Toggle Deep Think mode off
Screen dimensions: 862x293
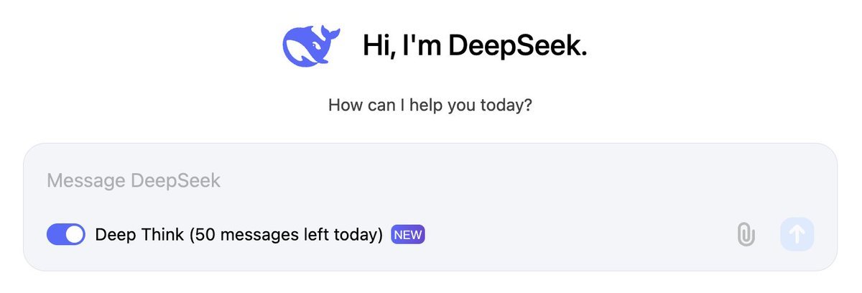[65, 235]
